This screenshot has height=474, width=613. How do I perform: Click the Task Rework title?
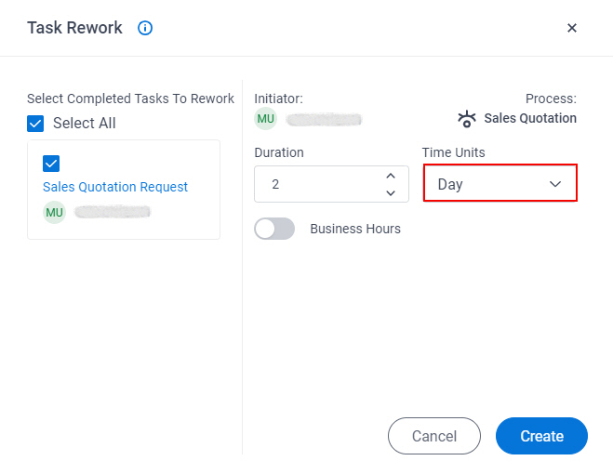(74, 28)
